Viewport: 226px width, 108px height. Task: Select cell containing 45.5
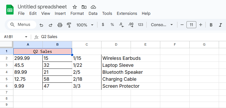pyautogui.click(x=28, y=65)
